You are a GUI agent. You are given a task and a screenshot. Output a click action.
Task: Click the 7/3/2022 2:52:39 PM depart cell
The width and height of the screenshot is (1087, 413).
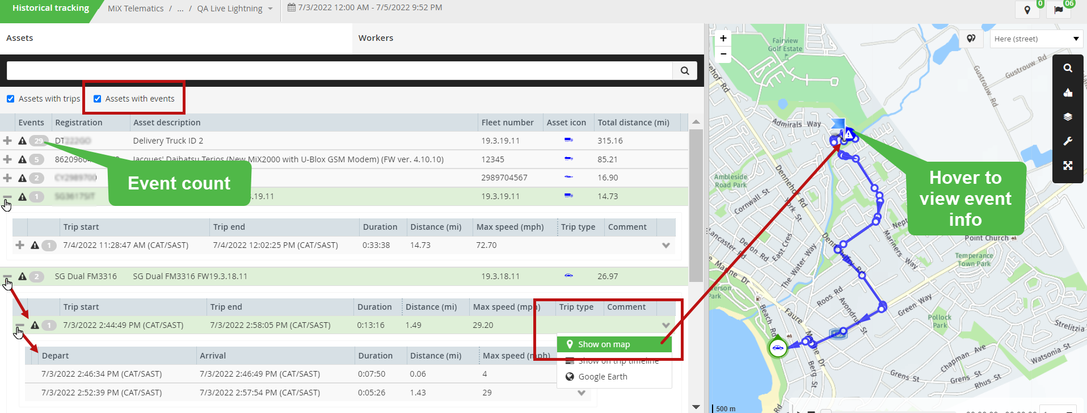tap(102, 393)
